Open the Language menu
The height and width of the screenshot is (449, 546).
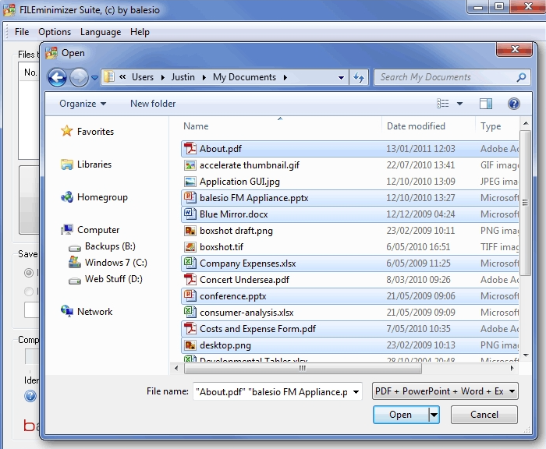point(101,32)
